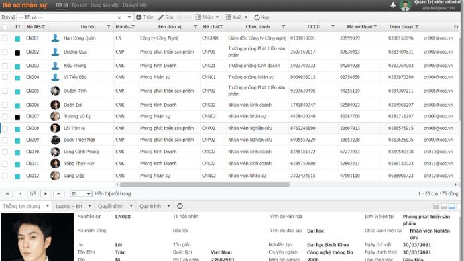Select the cell cn005@ooc.vn
This screenshot has height=261, width=464.
click(438, 91)
